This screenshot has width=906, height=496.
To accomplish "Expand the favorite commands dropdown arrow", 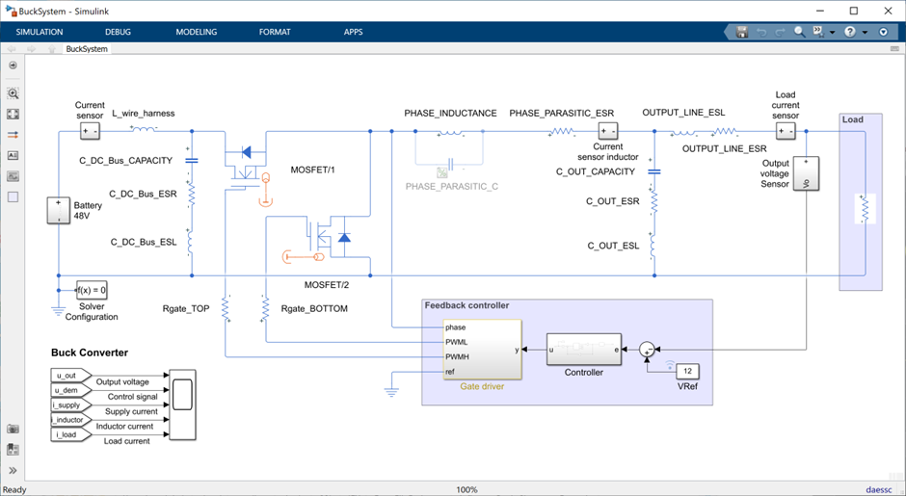I will [831, 32].
